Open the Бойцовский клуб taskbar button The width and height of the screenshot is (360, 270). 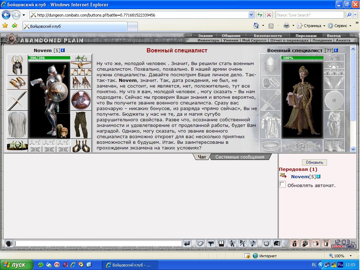click(130, 265)
